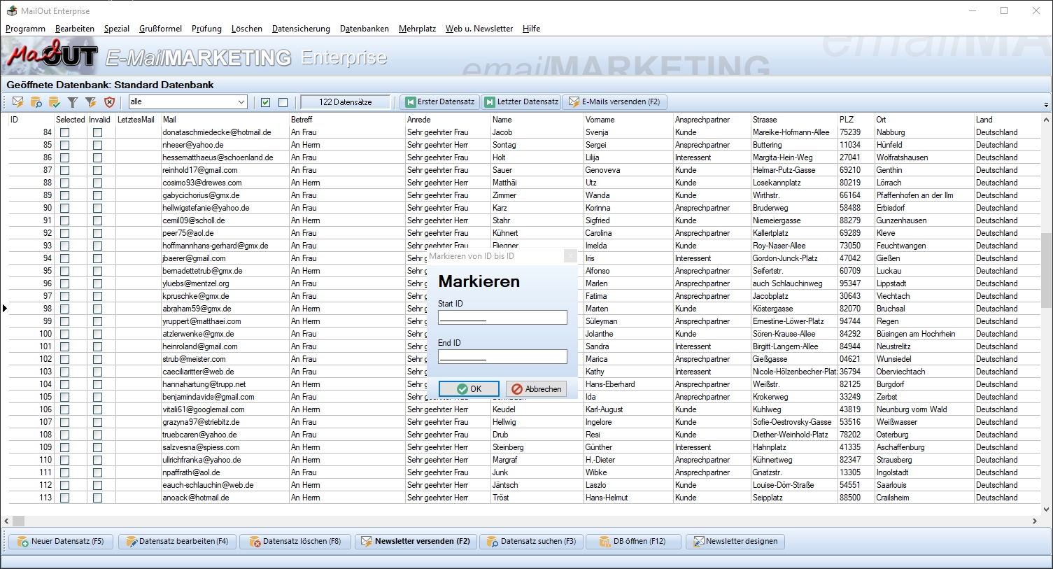
Task: Click the red shield blacklist icon
Action: (109, 102)
